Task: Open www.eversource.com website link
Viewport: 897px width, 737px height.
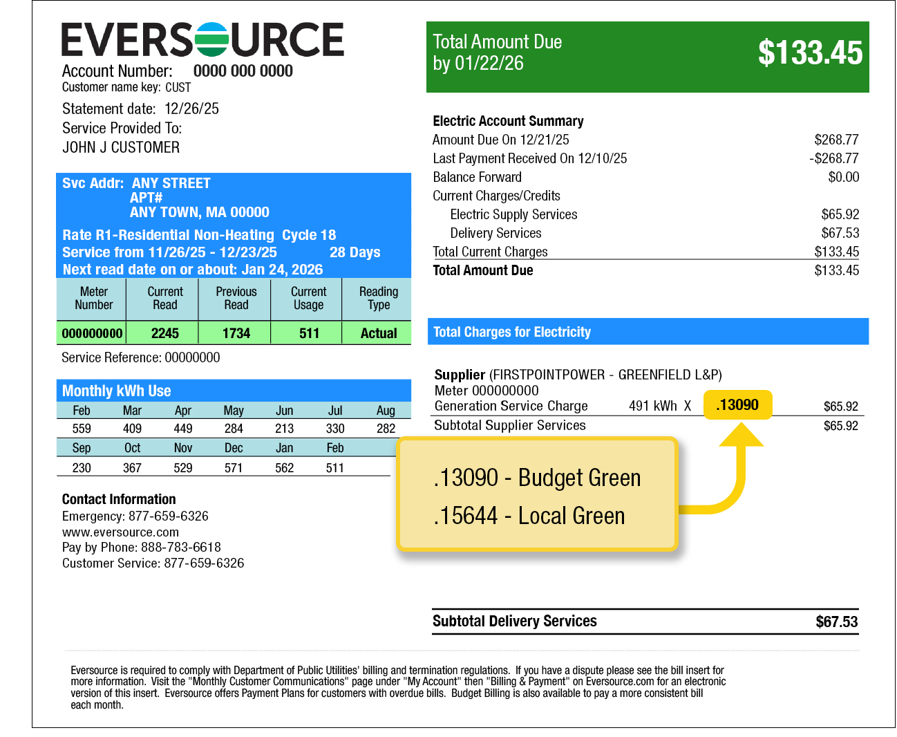Action: point(120,532)
